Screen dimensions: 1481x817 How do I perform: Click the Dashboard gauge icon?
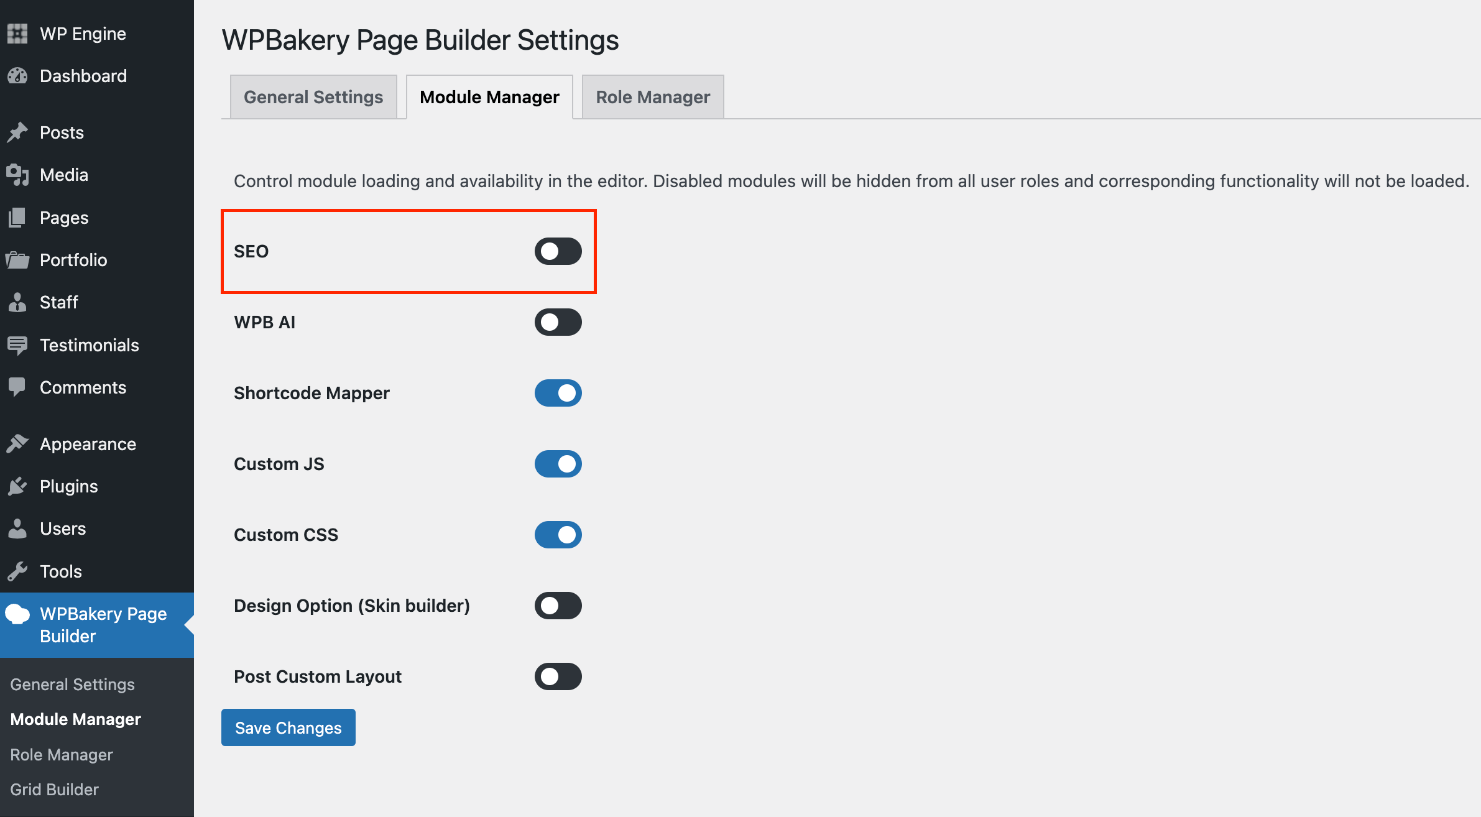click(x=17, y=76)
